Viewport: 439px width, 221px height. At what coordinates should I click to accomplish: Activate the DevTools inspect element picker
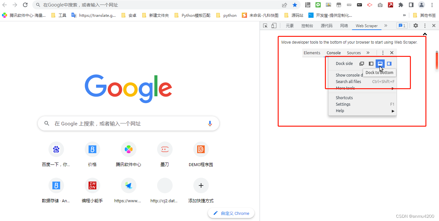click(265, 26)
